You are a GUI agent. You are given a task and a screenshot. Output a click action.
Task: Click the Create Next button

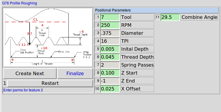pyautogui.click(x=30, y=74)
